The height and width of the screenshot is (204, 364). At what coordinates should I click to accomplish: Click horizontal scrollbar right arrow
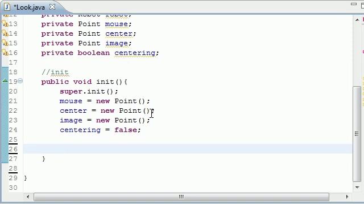pos(347,197)
